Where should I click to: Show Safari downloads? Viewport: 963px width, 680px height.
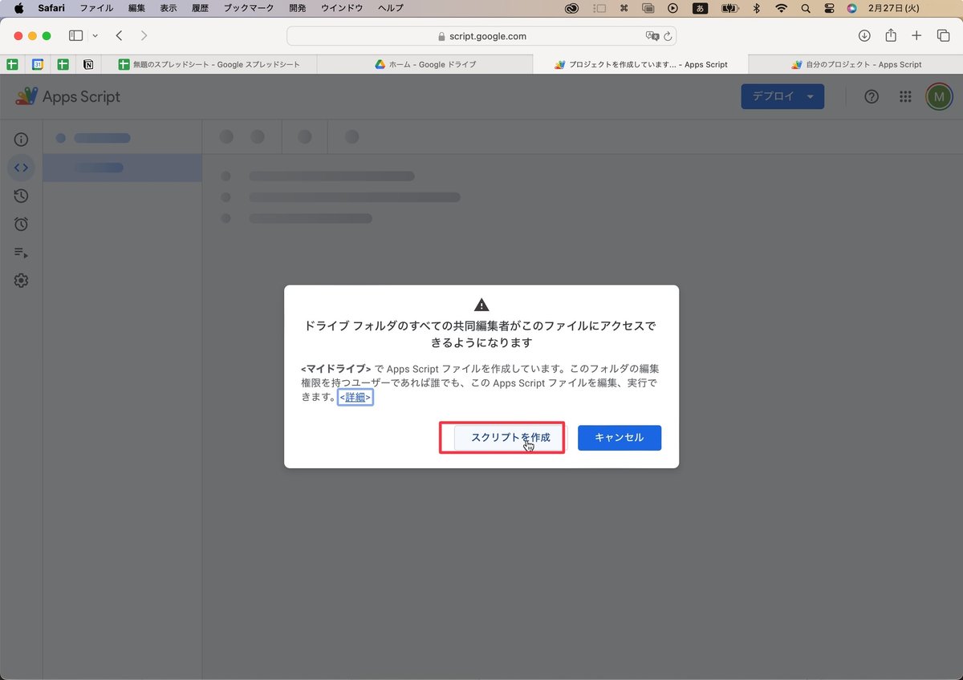point(864,35)
